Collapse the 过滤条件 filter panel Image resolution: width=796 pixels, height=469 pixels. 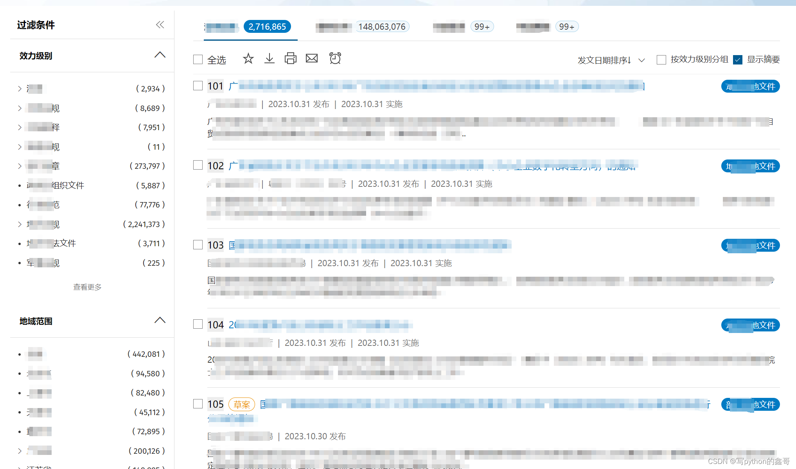click(160, 25)
